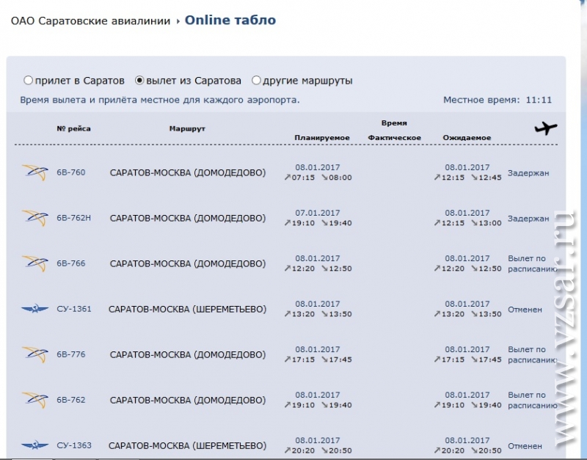Choose the 'другие маршруты' radio option

coord(256,80)
